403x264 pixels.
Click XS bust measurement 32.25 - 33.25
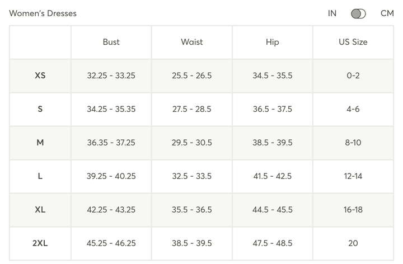[x=111, y=76]
